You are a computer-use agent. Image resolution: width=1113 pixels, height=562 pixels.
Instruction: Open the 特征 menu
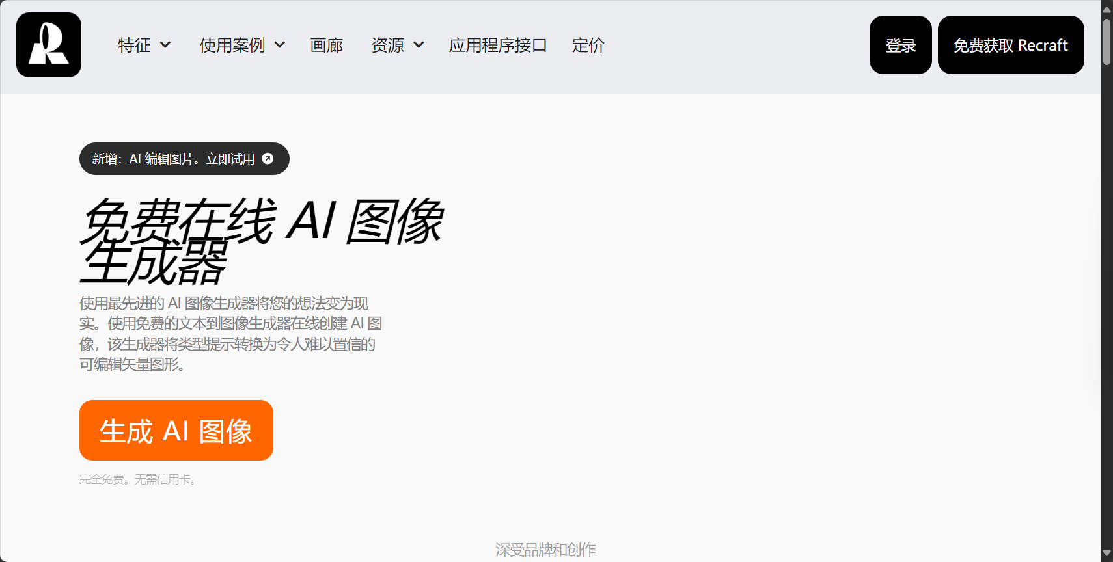click(144, 45)
